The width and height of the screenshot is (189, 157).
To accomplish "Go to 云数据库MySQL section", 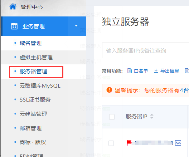I will pyautogui.click(x=40, y=86).
